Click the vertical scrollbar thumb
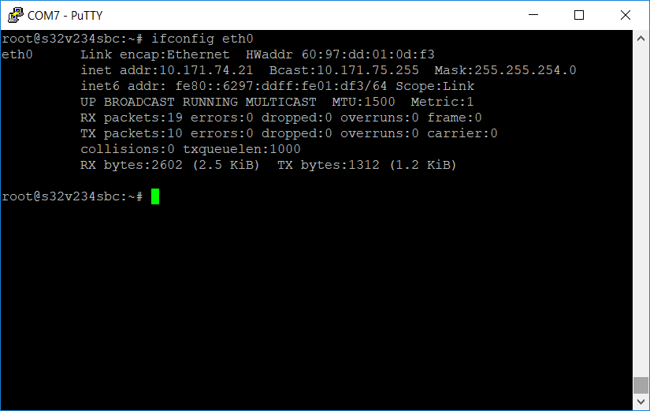The width and height of the screenshot is (650, 411). tap(641, 385)
